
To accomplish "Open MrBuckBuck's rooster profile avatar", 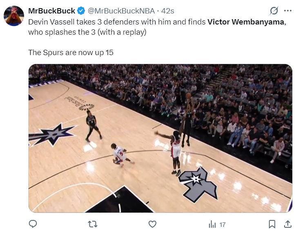I will pyautogui.click(x=13, y=16).
